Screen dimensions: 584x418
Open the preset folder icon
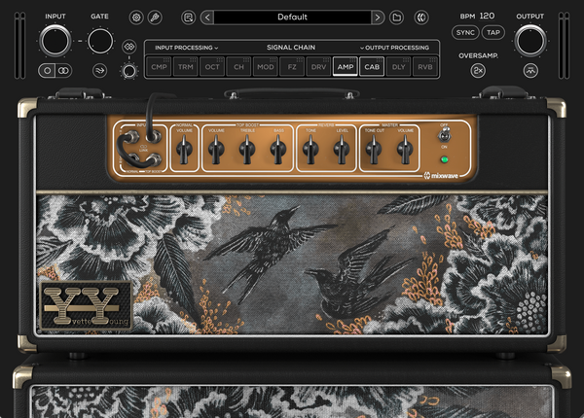pyautogui.click(x=396, y=17)
